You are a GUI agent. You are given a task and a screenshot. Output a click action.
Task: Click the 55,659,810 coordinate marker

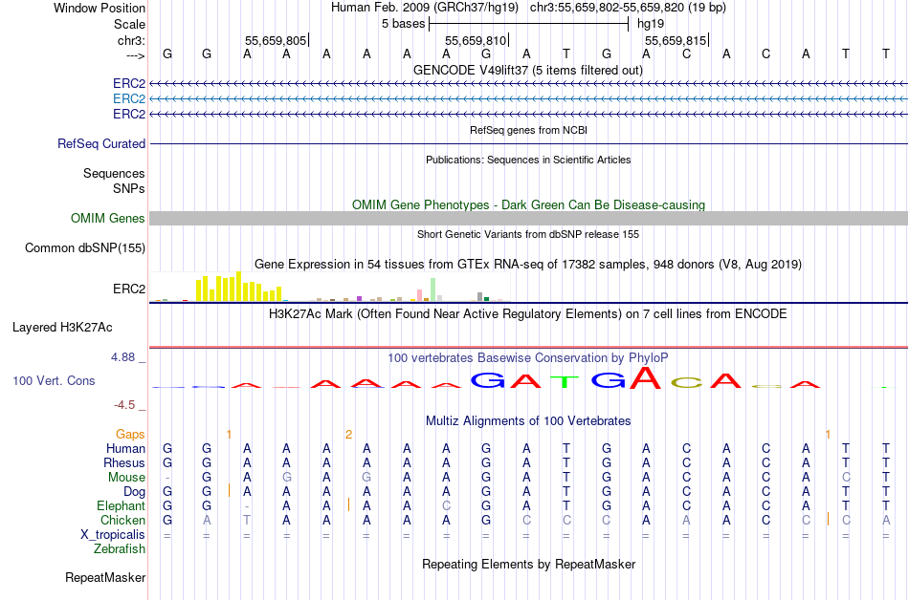click(x=476, y=40)
